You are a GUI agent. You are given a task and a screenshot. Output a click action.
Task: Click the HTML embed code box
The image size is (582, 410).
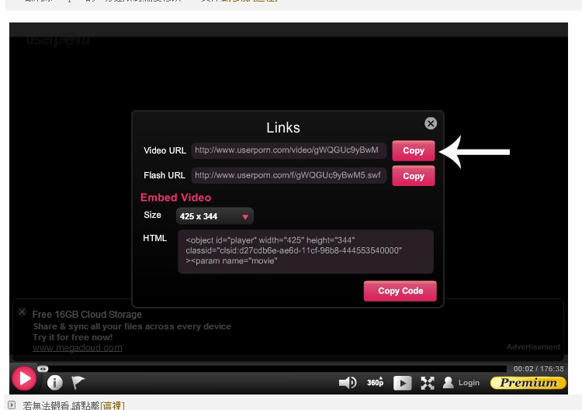click(x=305, y=251)
